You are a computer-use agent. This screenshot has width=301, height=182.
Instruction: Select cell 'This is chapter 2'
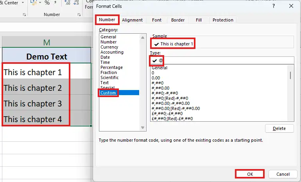point(47,87)
